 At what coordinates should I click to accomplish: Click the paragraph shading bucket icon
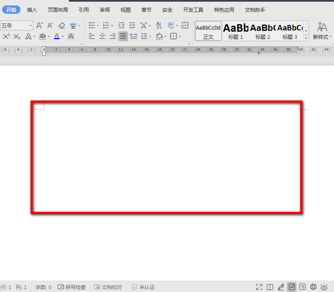click(x=159, y=36)
